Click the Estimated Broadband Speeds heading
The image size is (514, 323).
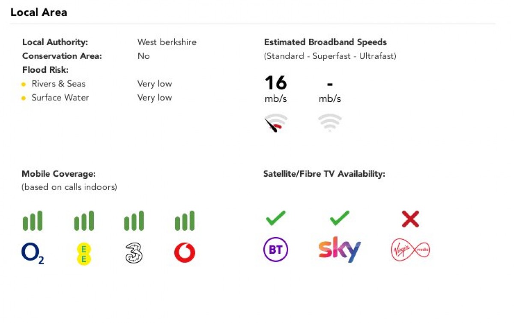point(326,42)
